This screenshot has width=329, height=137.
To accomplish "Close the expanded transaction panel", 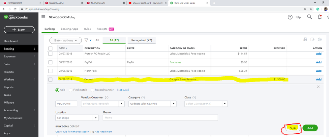I will (318, 87).
